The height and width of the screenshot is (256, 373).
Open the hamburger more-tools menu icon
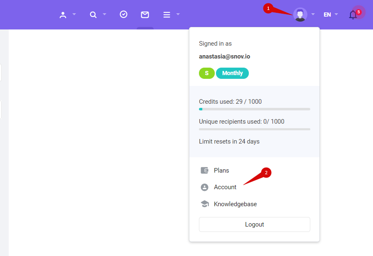point(167,15)
